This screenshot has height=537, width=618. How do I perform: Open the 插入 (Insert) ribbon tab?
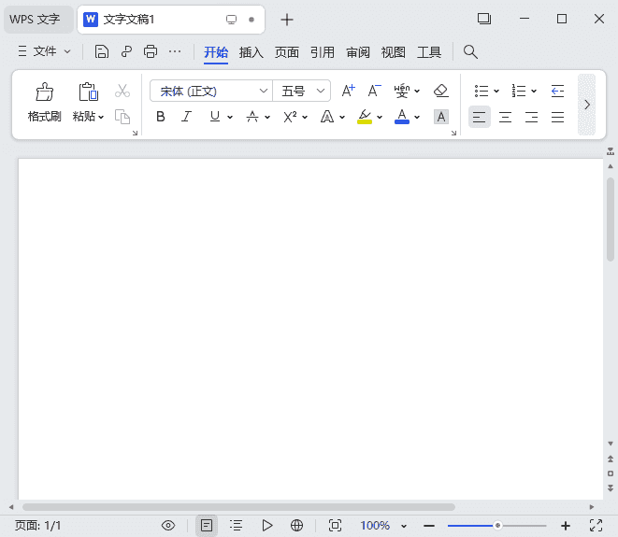(x=252, y=52)
